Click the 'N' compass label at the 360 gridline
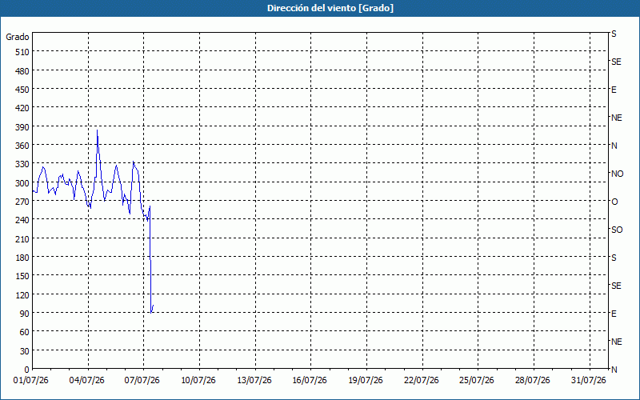The width and height of the screenshot is (640, 400). point(614,146)
